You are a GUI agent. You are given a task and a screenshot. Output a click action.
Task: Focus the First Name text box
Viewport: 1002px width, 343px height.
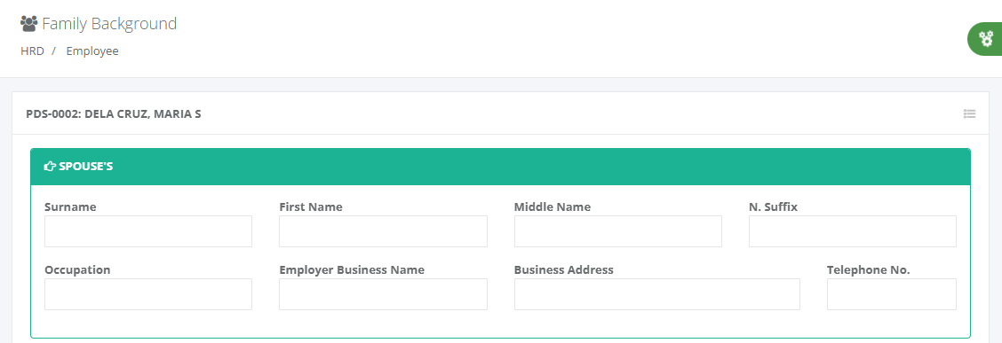[383, 230]
